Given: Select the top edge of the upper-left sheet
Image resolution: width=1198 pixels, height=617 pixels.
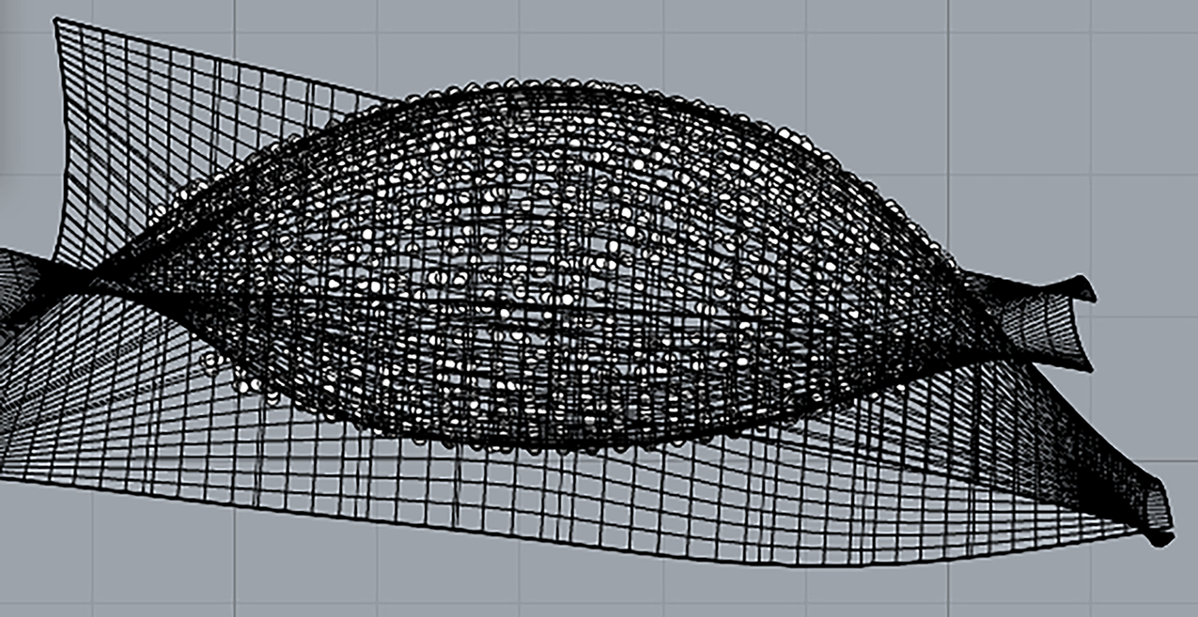Looking at the screenshot, I should (216, 58).
